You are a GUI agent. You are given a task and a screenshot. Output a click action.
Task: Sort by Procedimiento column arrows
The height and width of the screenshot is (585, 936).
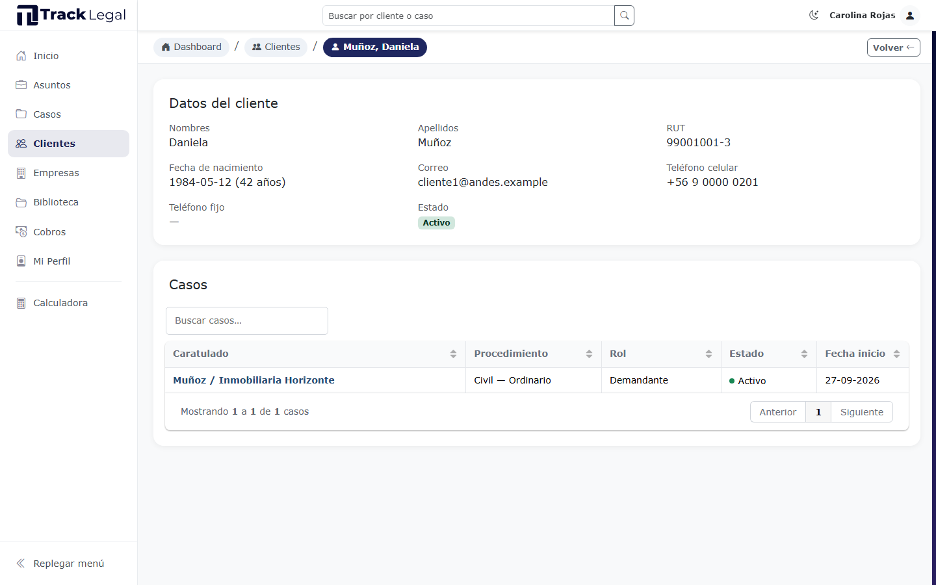coord(589,354)
